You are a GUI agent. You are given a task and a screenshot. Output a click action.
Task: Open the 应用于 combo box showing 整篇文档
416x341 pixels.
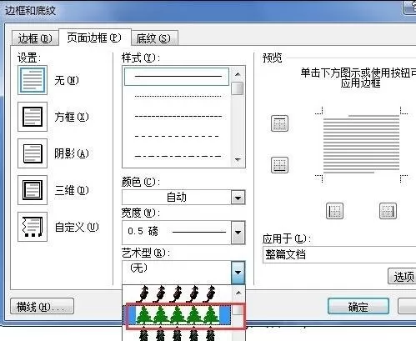click(339, 254)
